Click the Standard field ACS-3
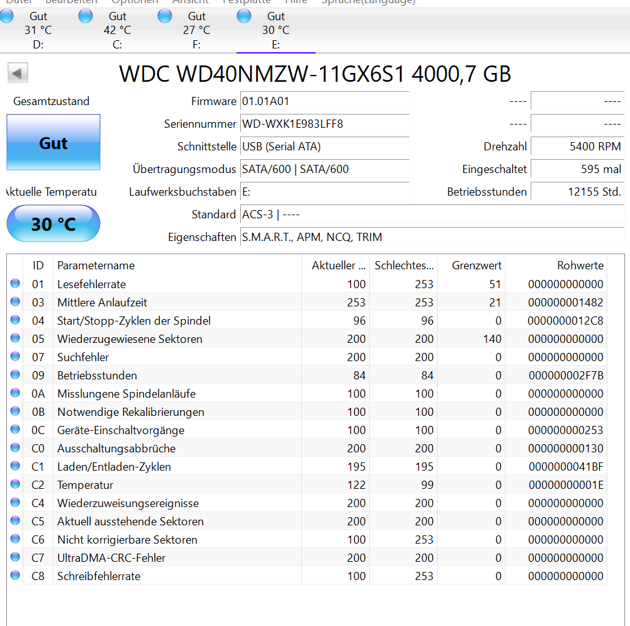 pyautogui.click(x=433, y=215)
